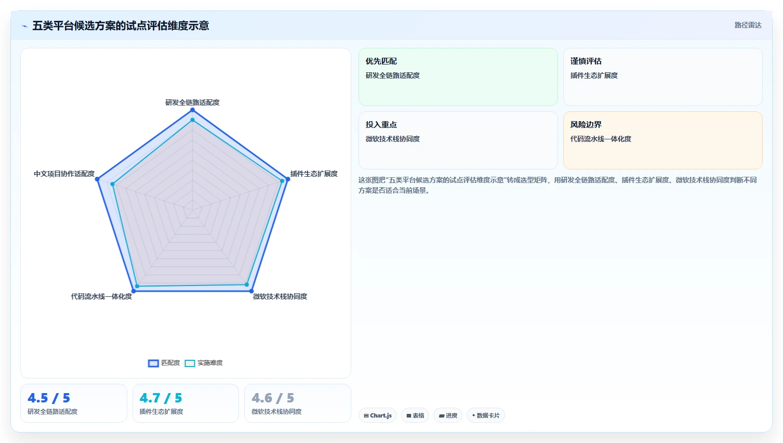Viewport: 783px width, 443px height.
Task: Click the blue data point near 插件生态扩展度
Action: tap(287, 179)
